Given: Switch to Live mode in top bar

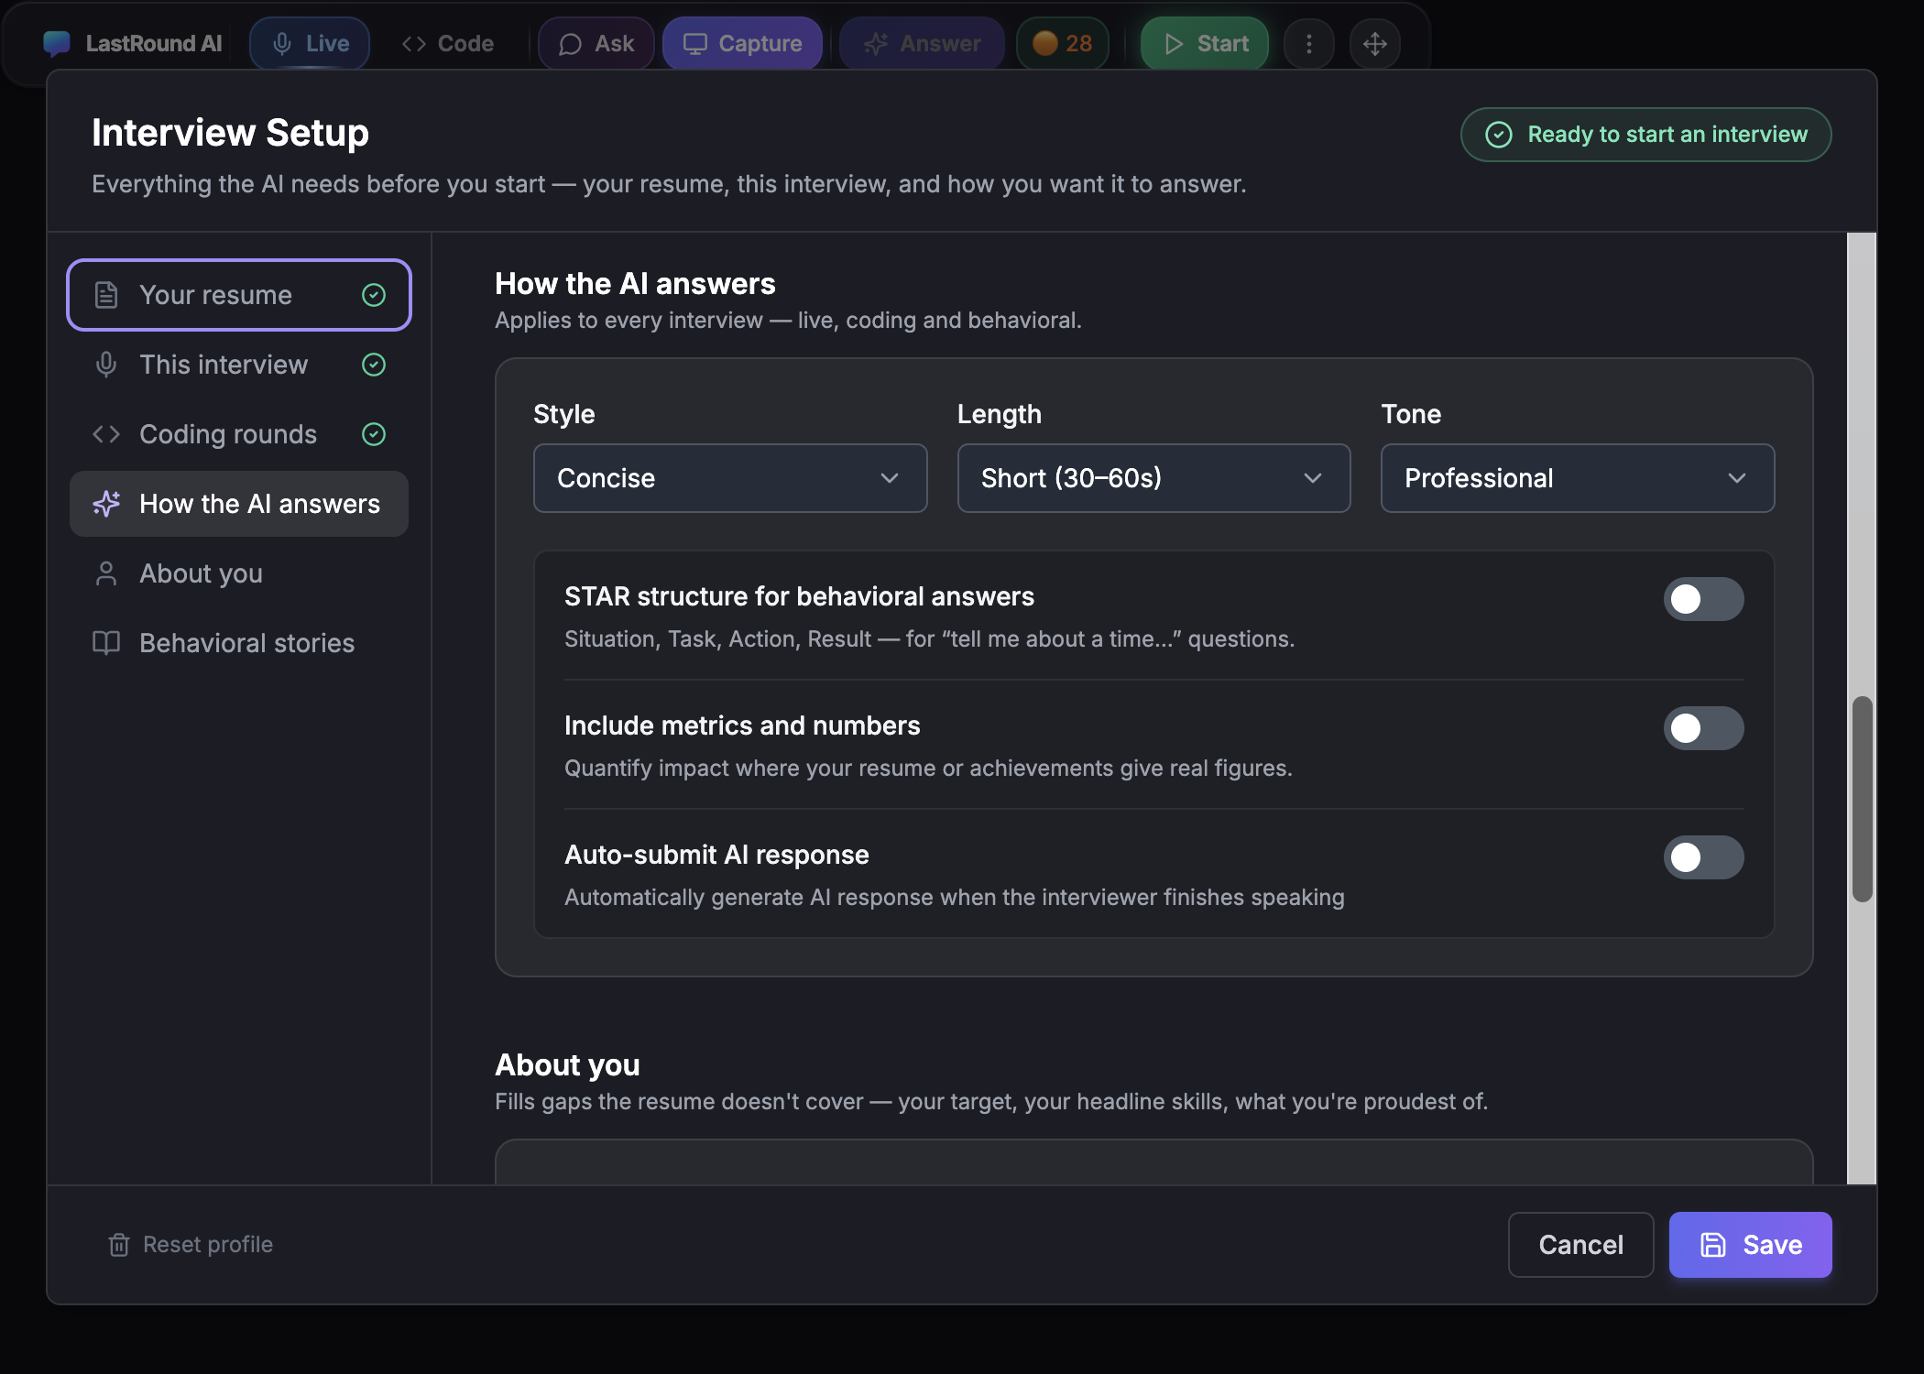Looking at the screenshot, I should tap(310, 43).
